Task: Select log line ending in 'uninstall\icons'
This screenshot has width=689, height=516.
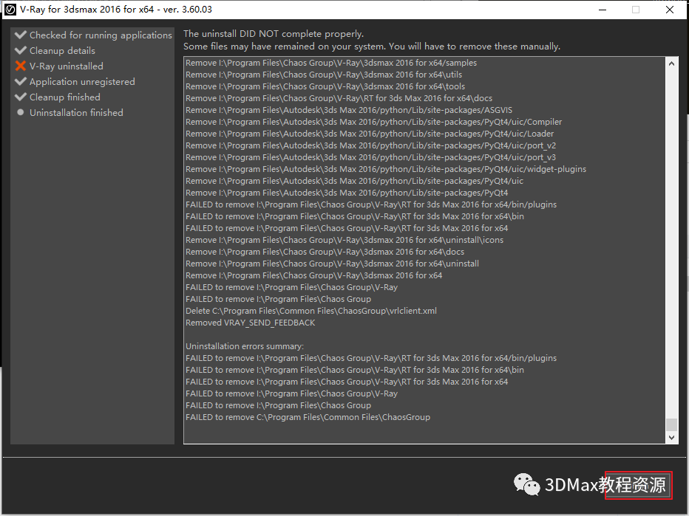Action: click(x=344, y=240)
